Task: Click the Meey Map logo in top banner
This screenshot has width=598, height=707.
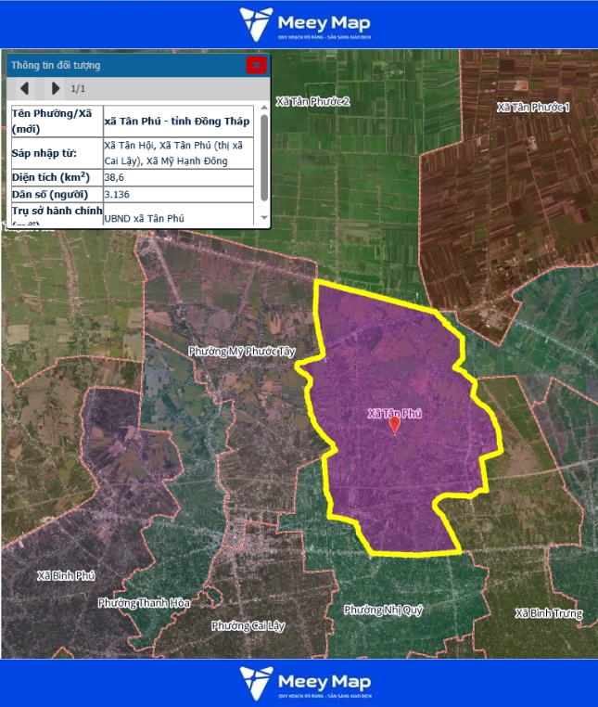Action: click(x=299, y=23)
